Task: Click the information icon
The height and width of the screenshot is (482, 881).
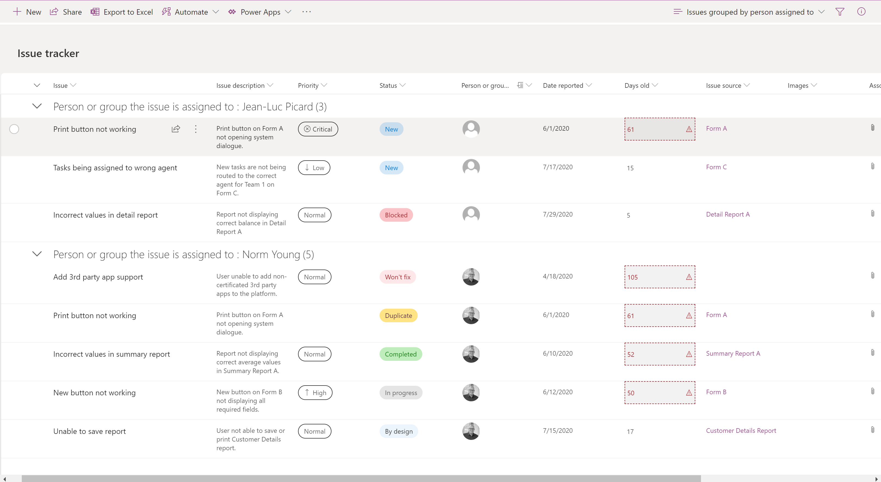Action: pos(861,12)
